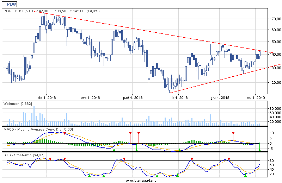This screenshot has width=282, height=183.
Task: Click the rightmost red triangle on Stochastic panel
Action: [x=229, y=159]
